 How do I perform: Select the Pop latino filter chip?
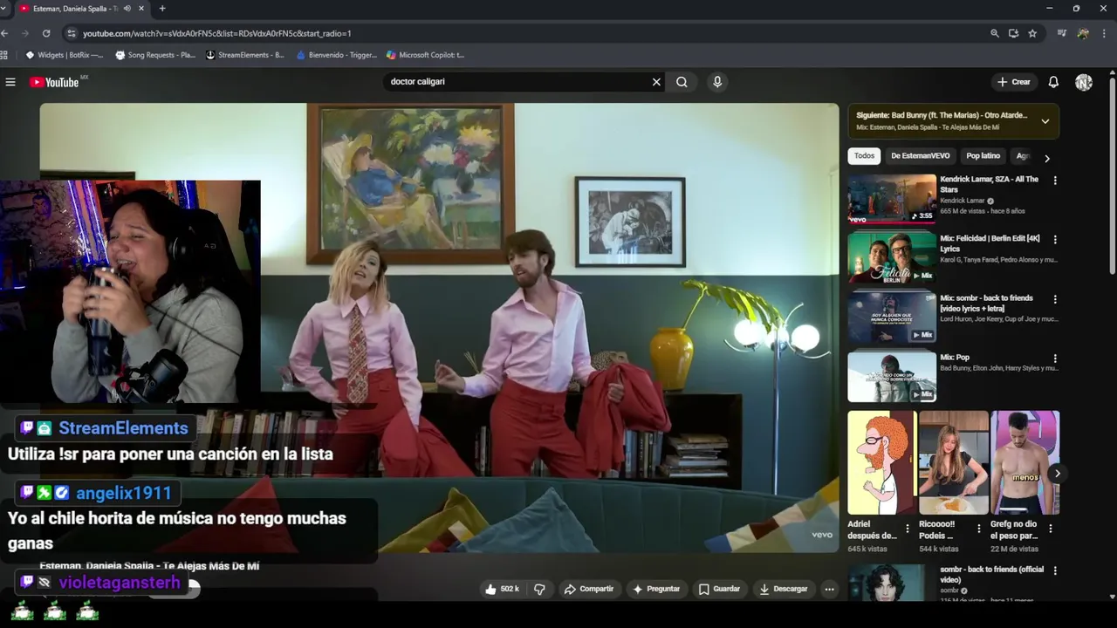click(983, 156)
